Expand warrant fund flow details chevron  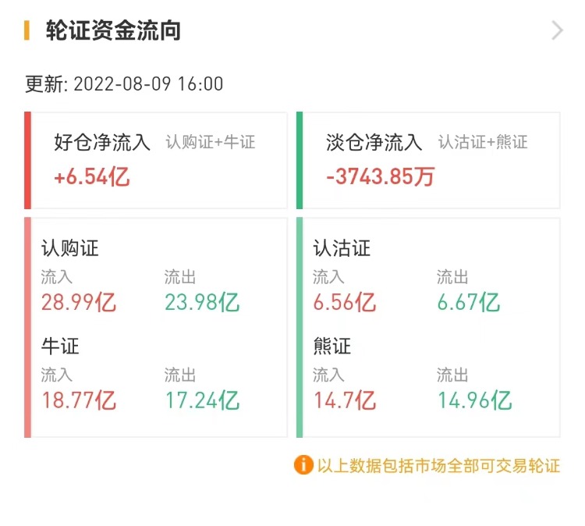pos(557,30)
